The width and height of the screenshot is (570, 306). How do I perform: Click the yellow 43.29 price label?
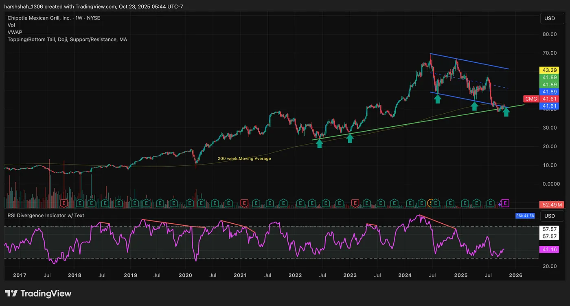(550, 70)
